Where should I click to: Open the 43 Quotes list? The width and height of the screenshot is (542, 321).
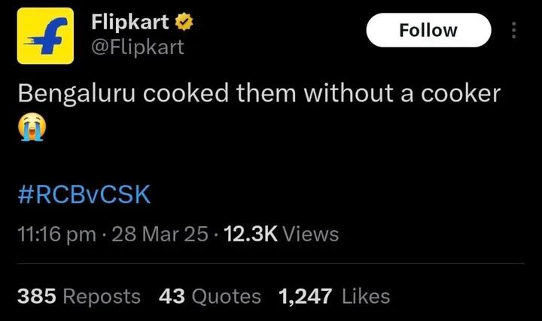click(210, 296)
